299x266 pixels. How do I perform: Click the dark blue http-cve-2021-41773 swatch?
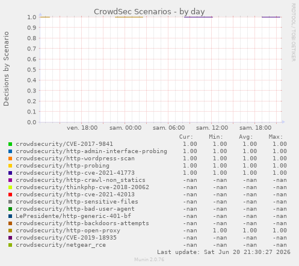click(x=10, y=173)
